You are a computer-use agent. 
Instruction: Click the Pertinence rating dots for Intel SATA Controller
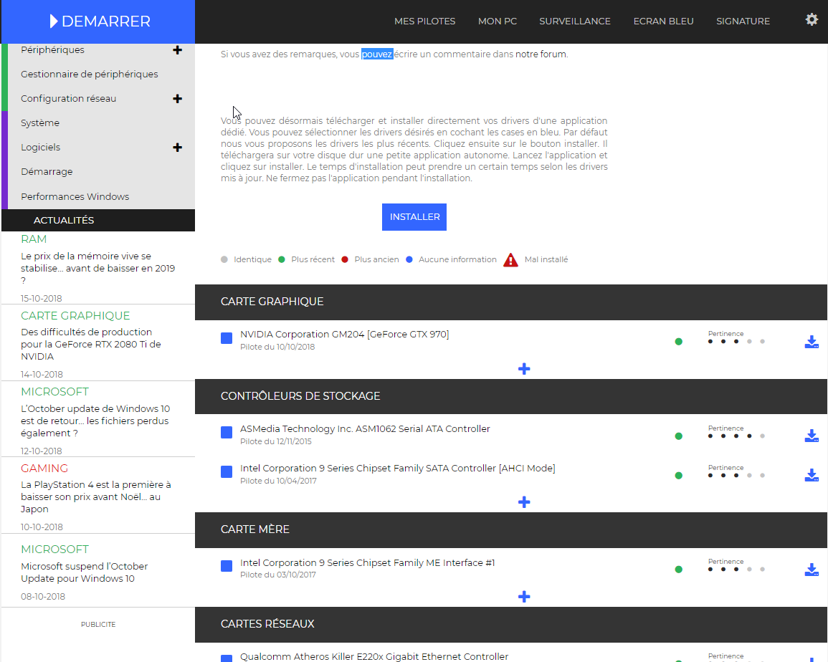tap(736, 475)
